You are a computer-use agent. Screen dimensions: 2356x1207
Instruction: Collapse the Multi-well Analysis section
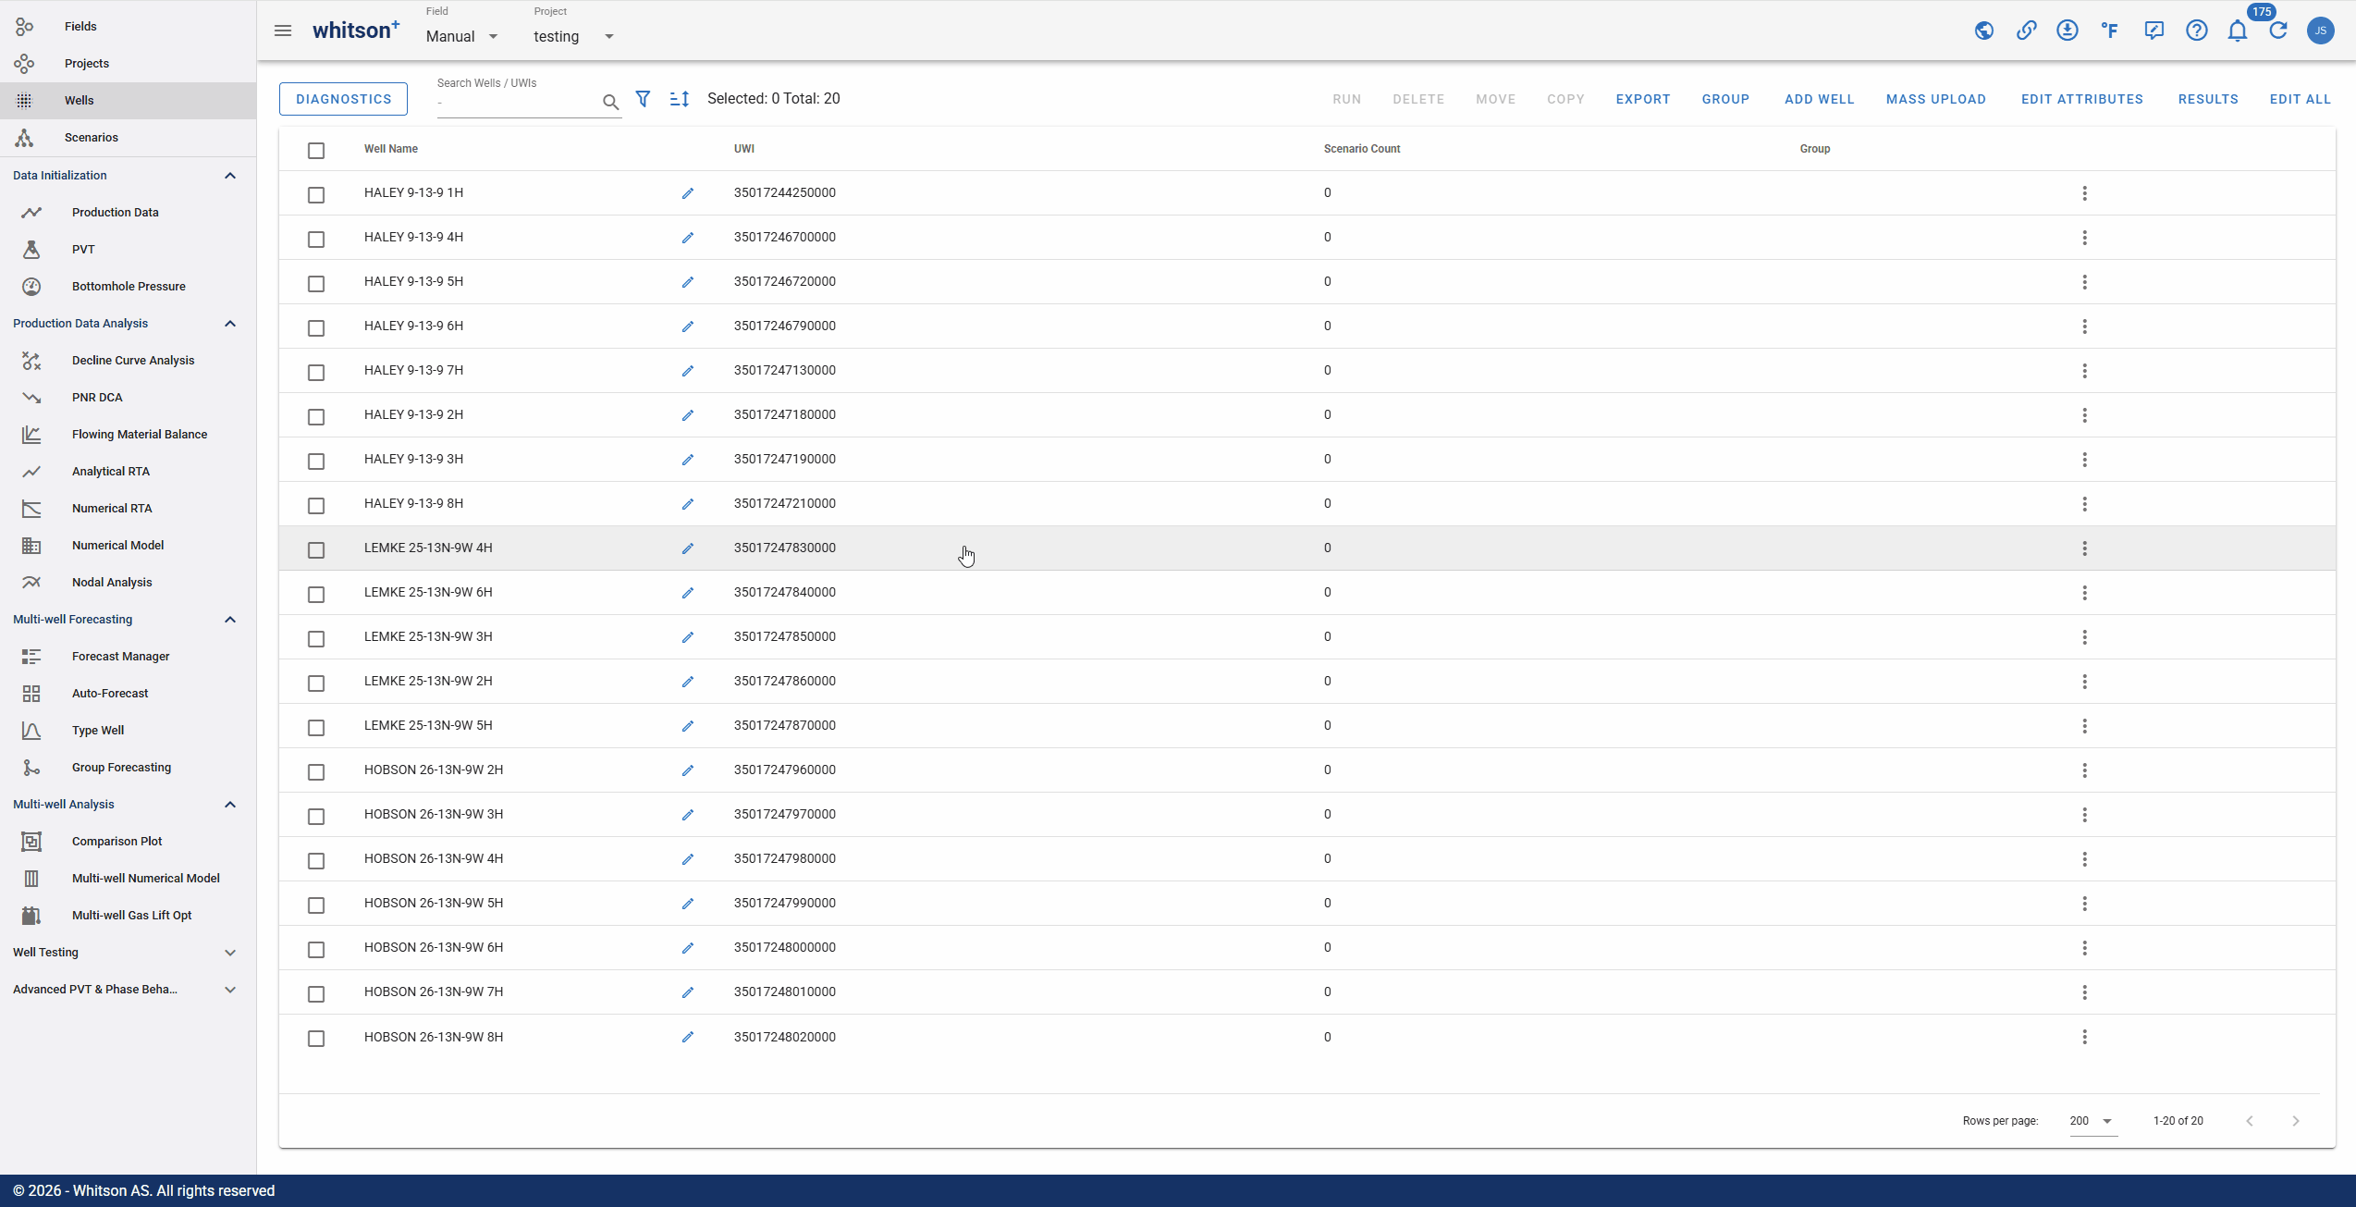(230, 805)
